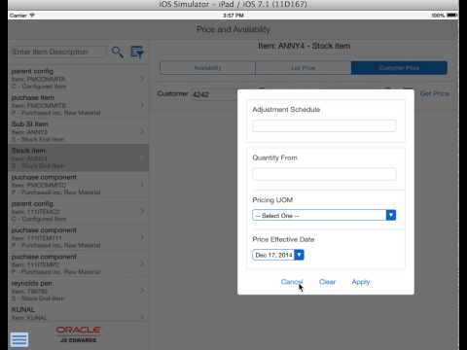
Task: Focus the Adjustment Schedule input field
Action: click(x=324, y=125)
